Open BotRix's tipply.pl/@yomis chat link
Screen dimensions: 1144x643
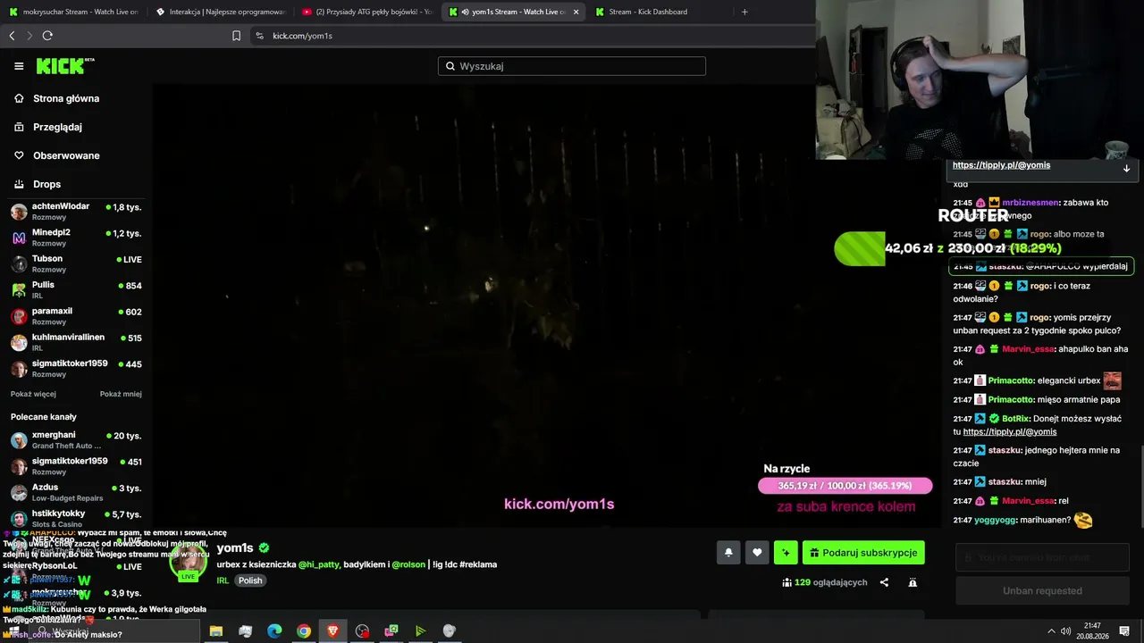[1010, 431]
